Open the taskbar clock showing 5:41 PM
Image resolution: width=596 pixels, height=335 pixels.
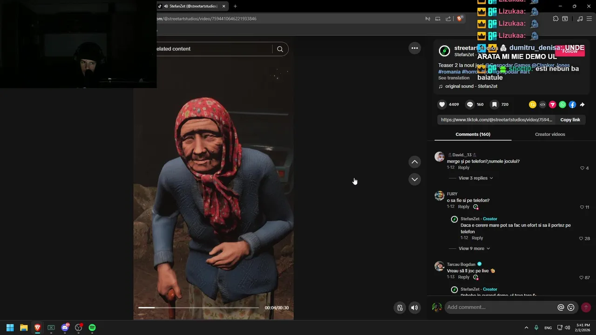tap(583, 328)
